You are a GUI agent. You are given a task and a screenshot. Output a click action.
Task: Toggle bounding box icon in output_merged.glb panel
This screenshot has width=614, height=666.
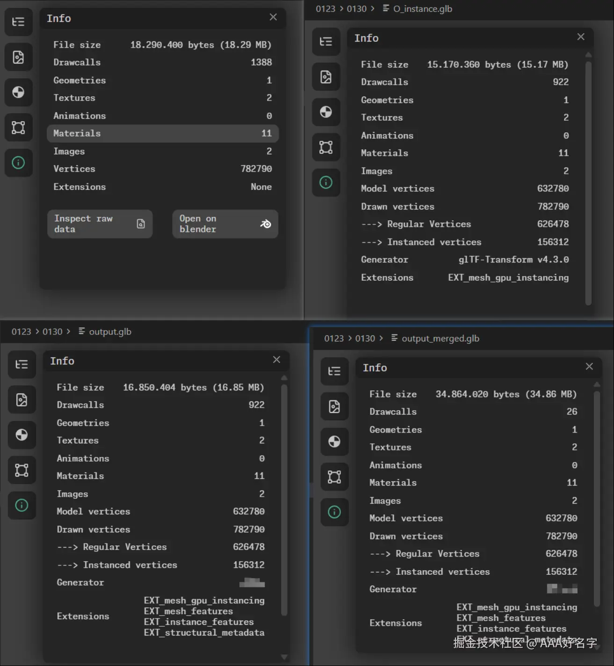(x=334, y=477)
